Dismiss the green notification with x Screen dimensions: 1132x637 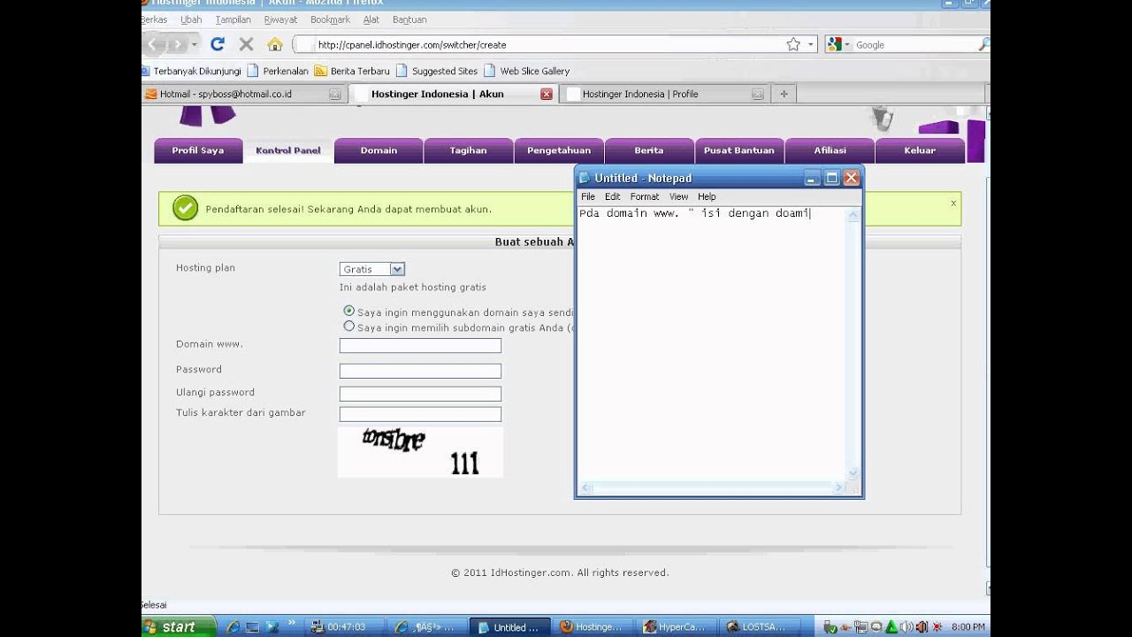click(953, 203)
